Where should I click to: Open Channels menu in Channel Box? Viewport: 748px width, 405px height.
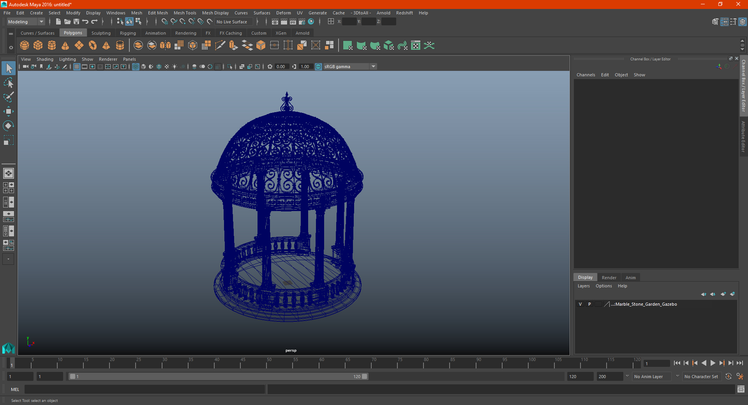[x=586, y=75]
